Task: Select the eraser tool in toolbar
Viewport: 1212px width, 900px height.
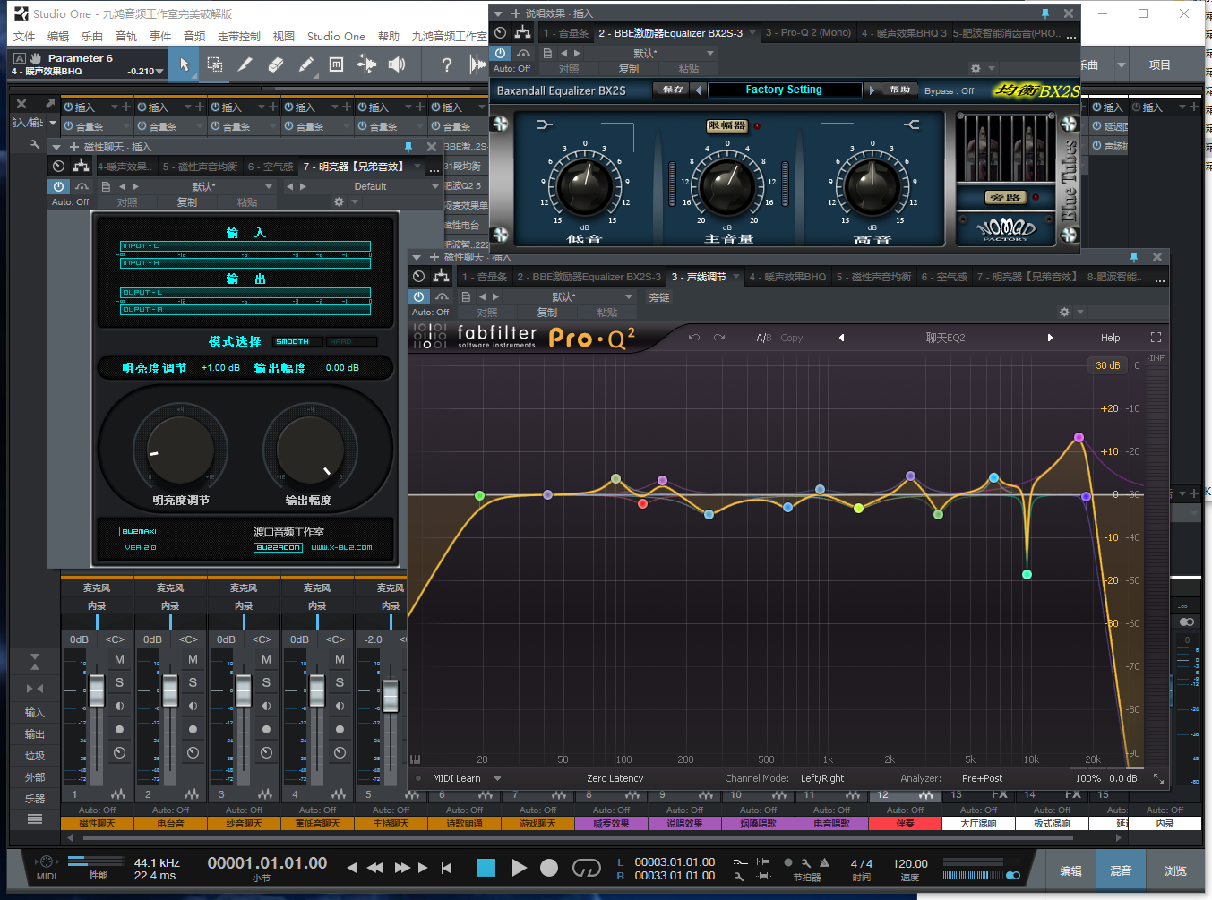Action: pos(276,64)
